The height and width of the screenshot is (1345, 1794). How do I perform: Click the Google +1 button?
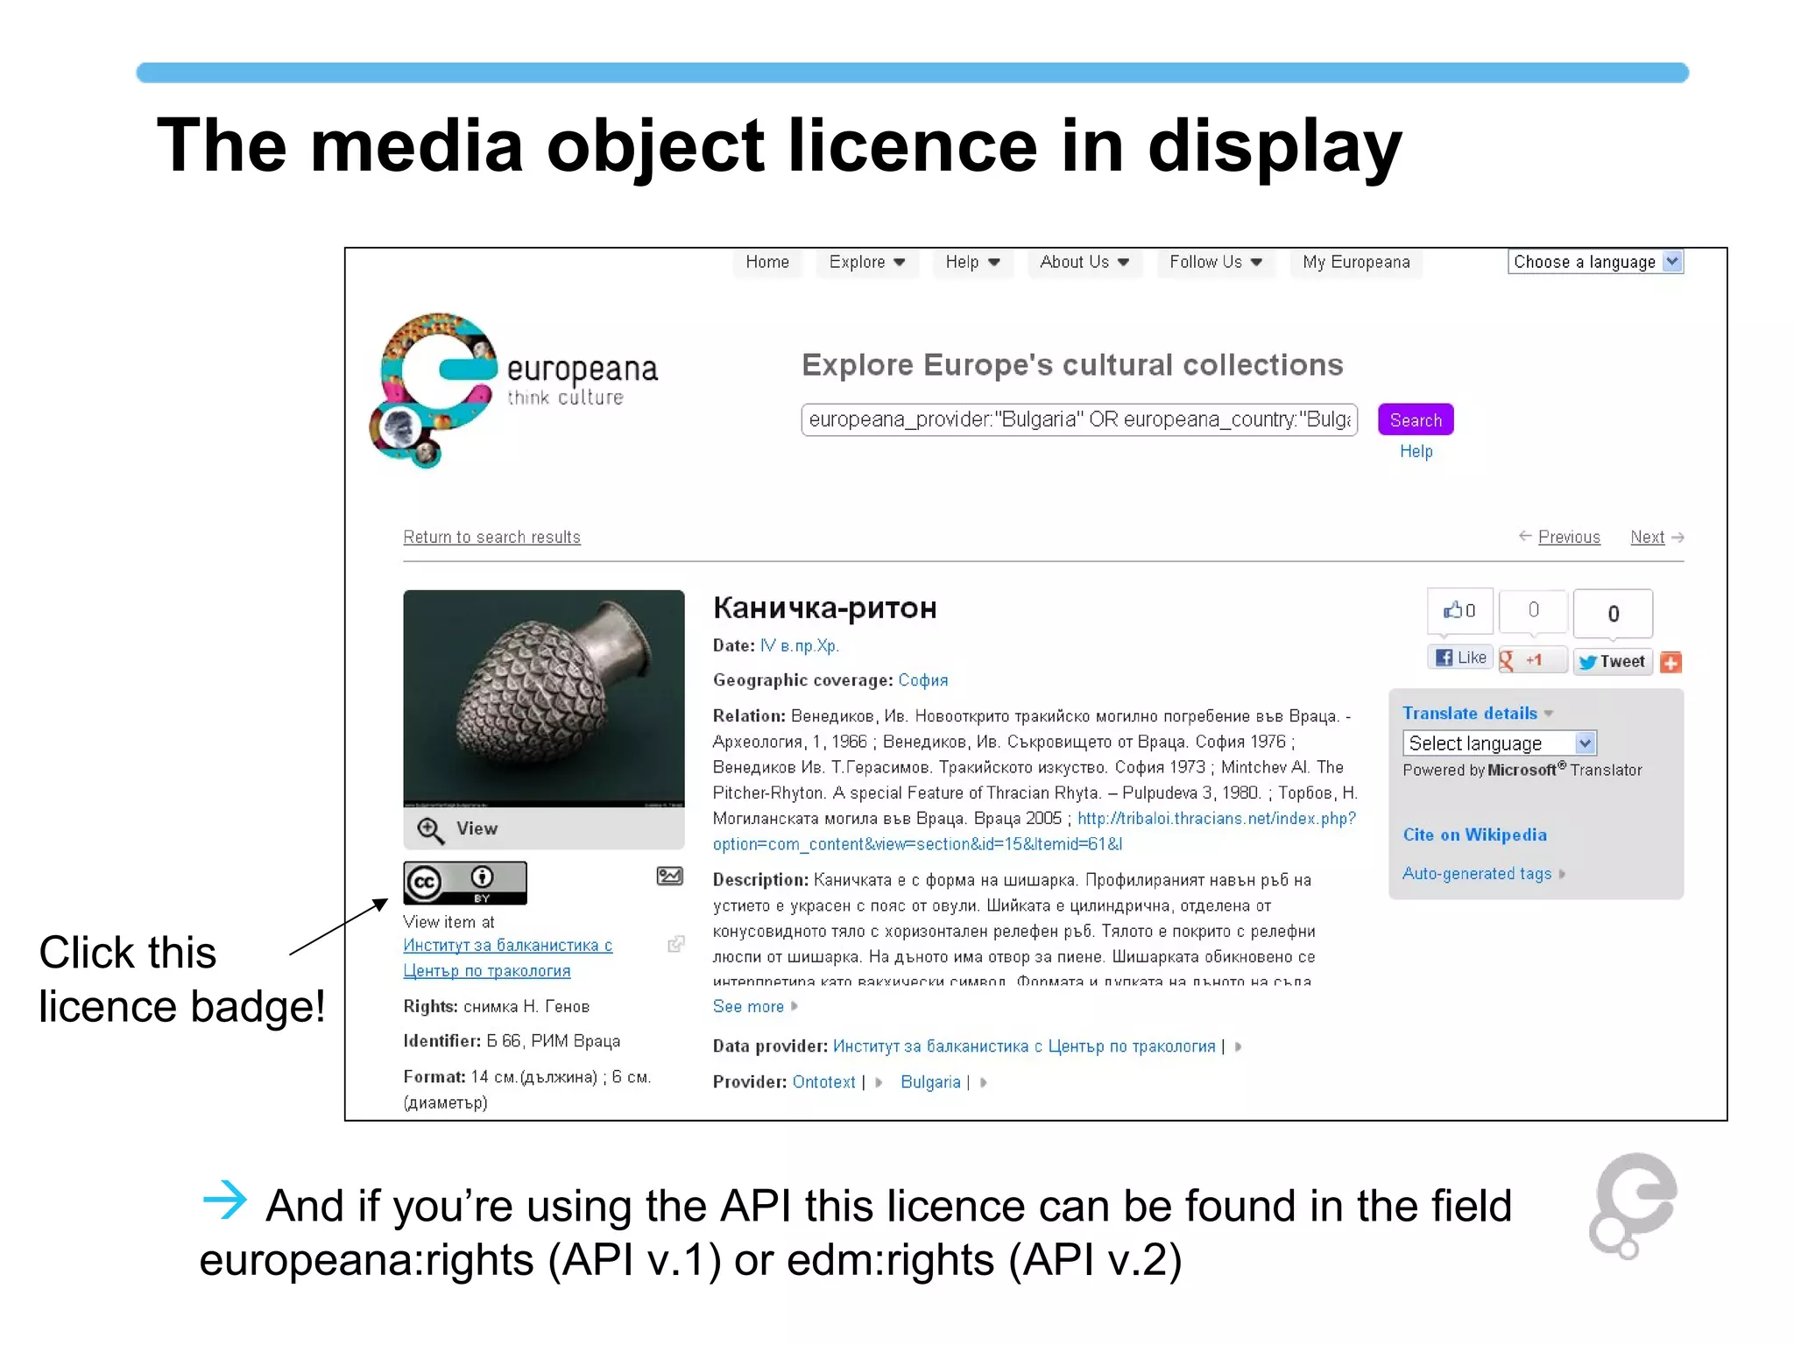click(1531, 660)
